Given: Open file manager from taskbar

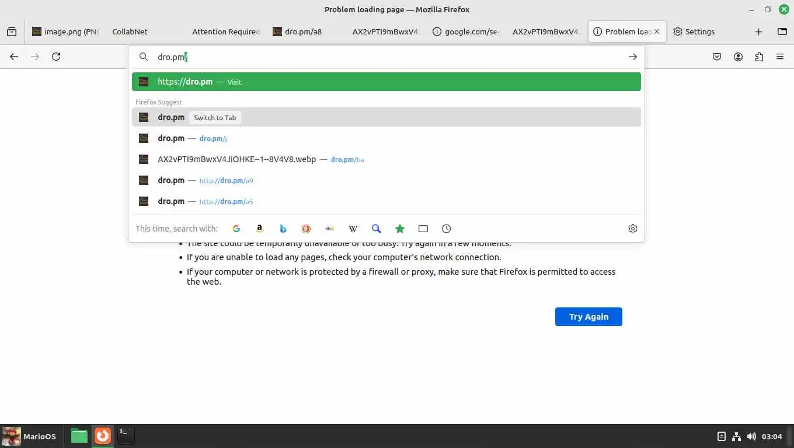Looking at the screenshot, I should click(x=79, y=436).
